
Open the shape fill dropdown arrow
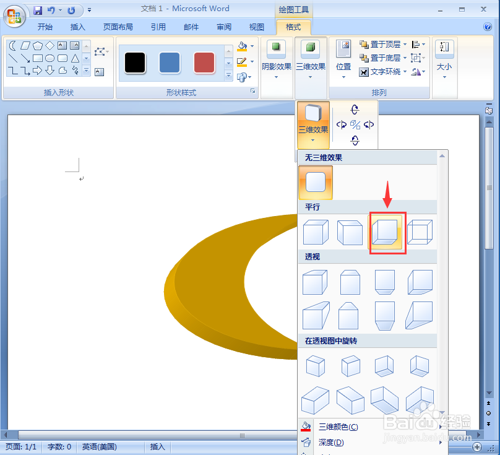click(x=252, y=46)
